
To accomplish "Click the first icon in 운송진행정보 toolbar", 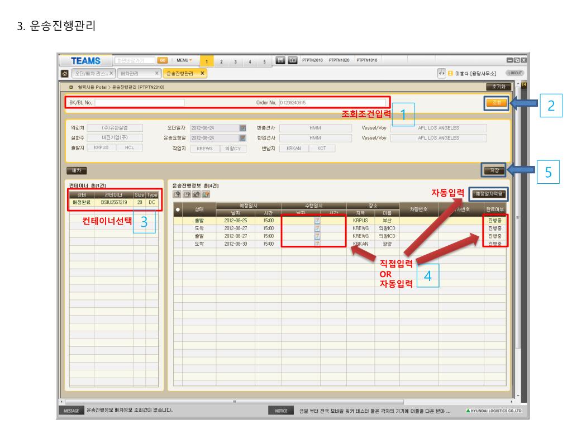I will pos(177,194).
